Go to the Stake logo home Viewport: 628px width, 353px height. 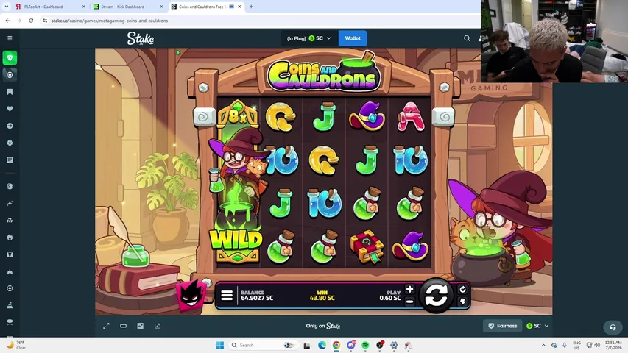tap(141, 38)
